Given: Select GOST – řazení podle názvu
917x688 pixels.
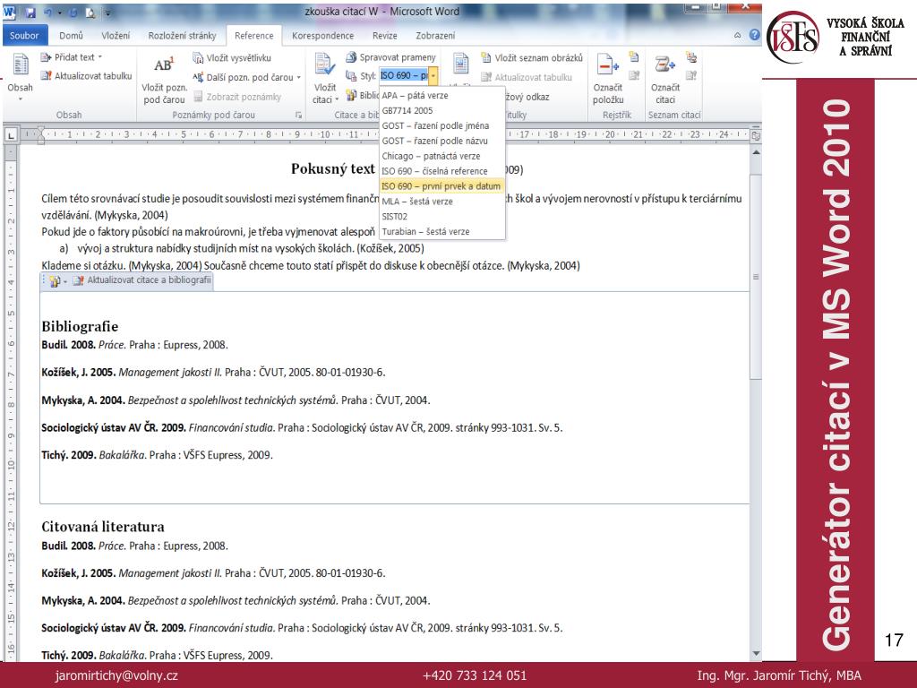Looking at the screenshot, I should tap(442, 141).
